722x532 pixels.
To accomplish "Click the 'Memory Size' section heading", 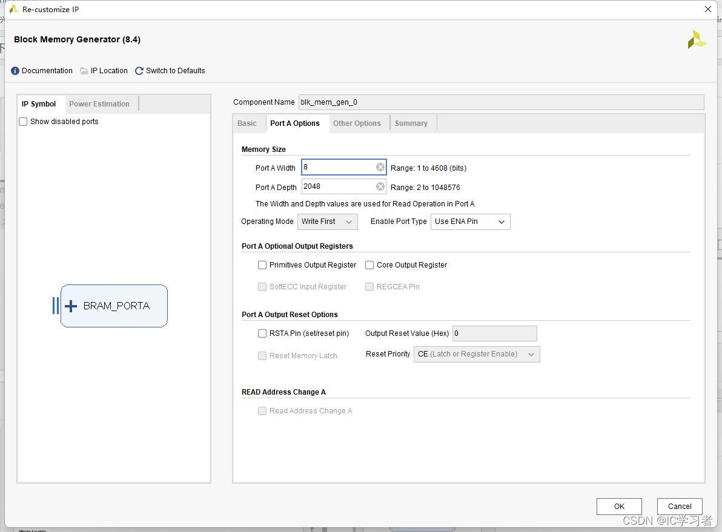I will [263, 149].
